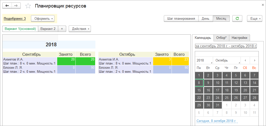Click blue Всего cell 90 for Блохин in Октябрь

180,69
